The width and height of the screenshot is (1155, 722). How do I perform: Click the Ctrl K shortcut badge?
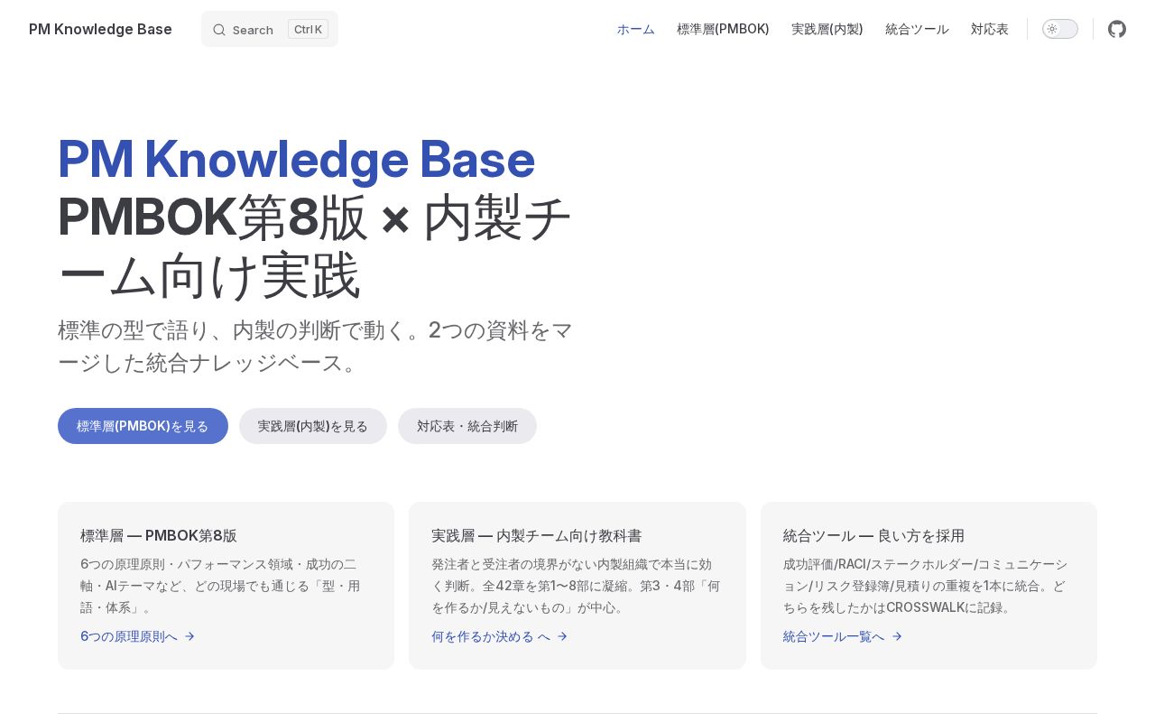point(308,29)
